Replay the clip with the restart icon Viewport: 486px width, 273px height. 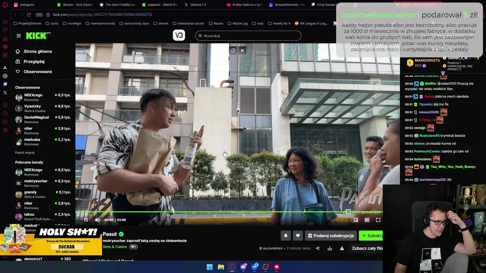(x=86, y=220)
